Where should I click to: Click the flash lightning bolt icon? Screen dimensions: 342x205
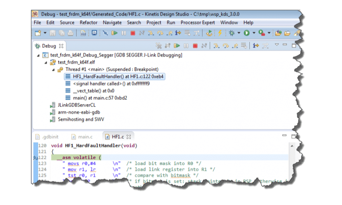coord(220,33)
